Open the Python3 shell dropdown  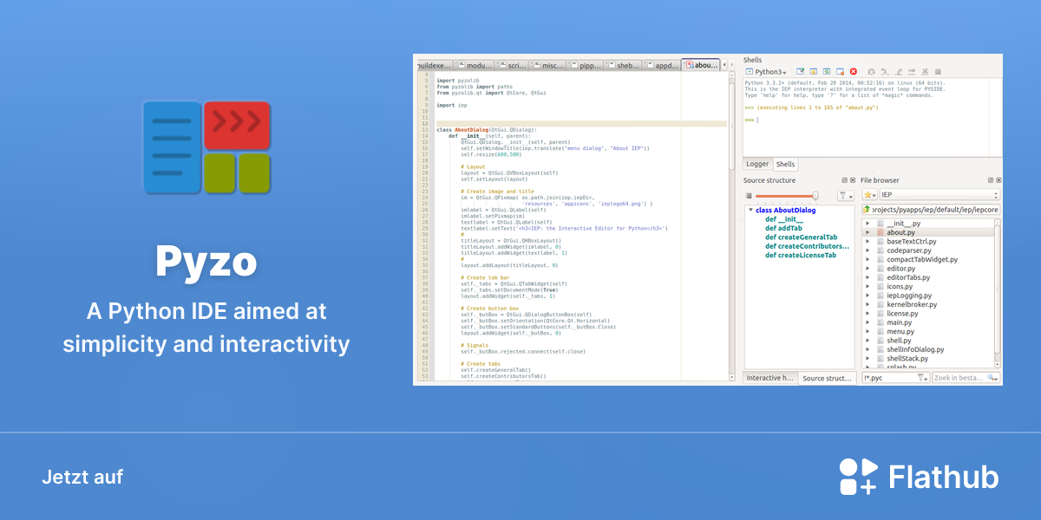[x=766, y=72]
